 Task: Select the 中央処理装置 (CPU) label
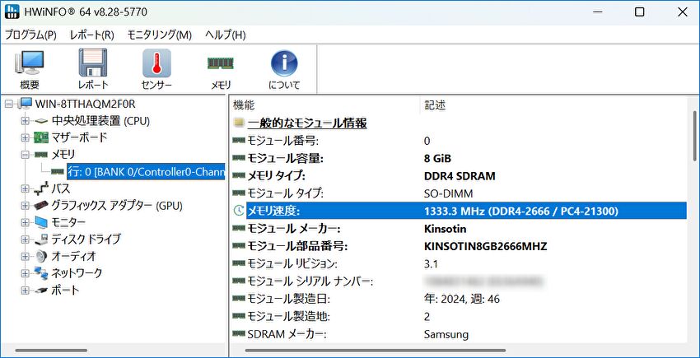coord(101,121)
